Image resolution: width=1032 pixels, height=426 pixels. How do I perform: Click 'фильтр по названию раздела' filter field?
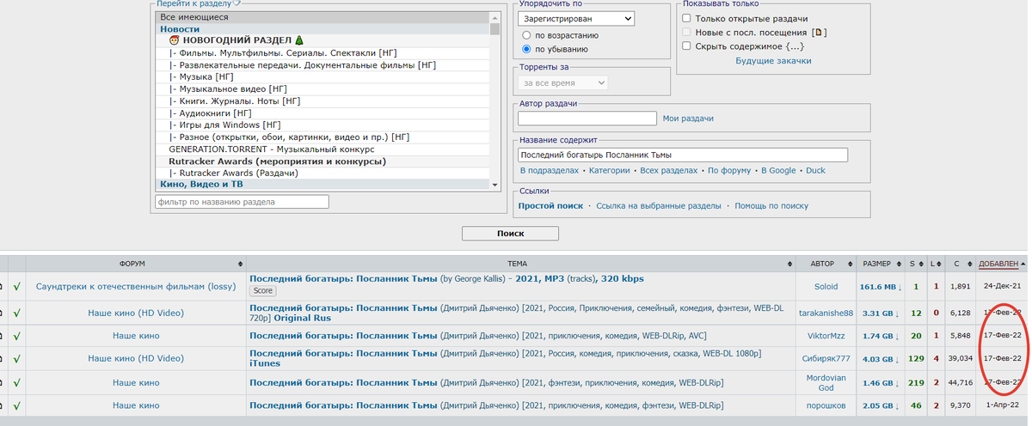242,202
